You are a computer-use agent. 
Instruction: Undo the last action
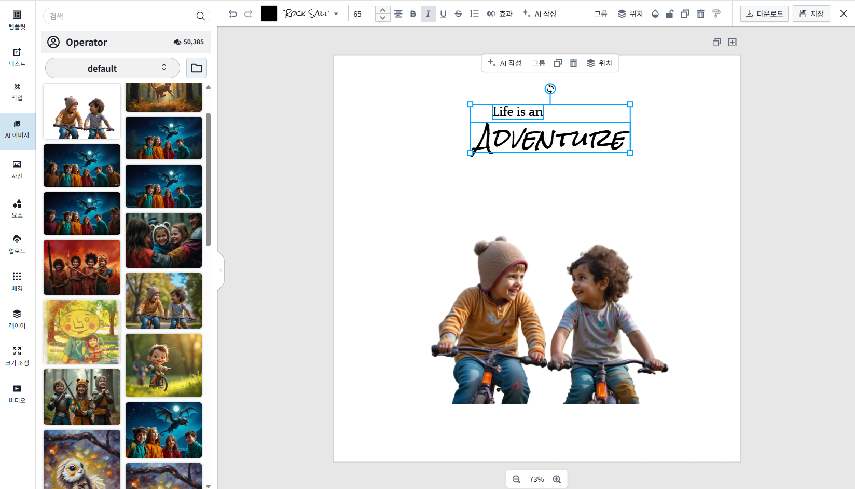click(232, 13)
